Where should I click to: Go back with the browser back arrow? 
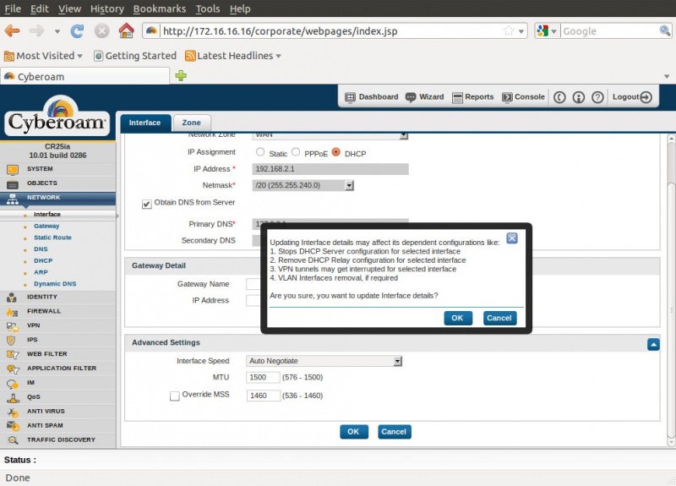12,31
